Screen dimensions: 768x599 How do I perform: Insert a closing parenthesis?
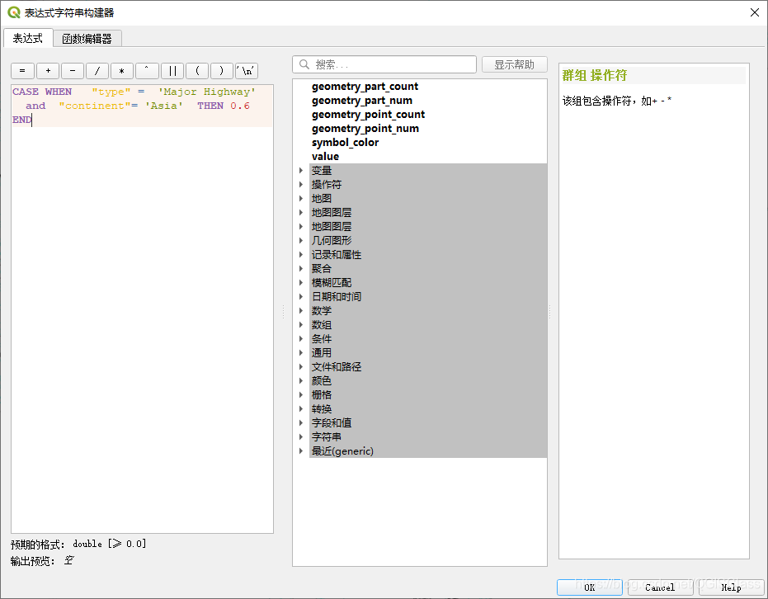tap(222, 71)
